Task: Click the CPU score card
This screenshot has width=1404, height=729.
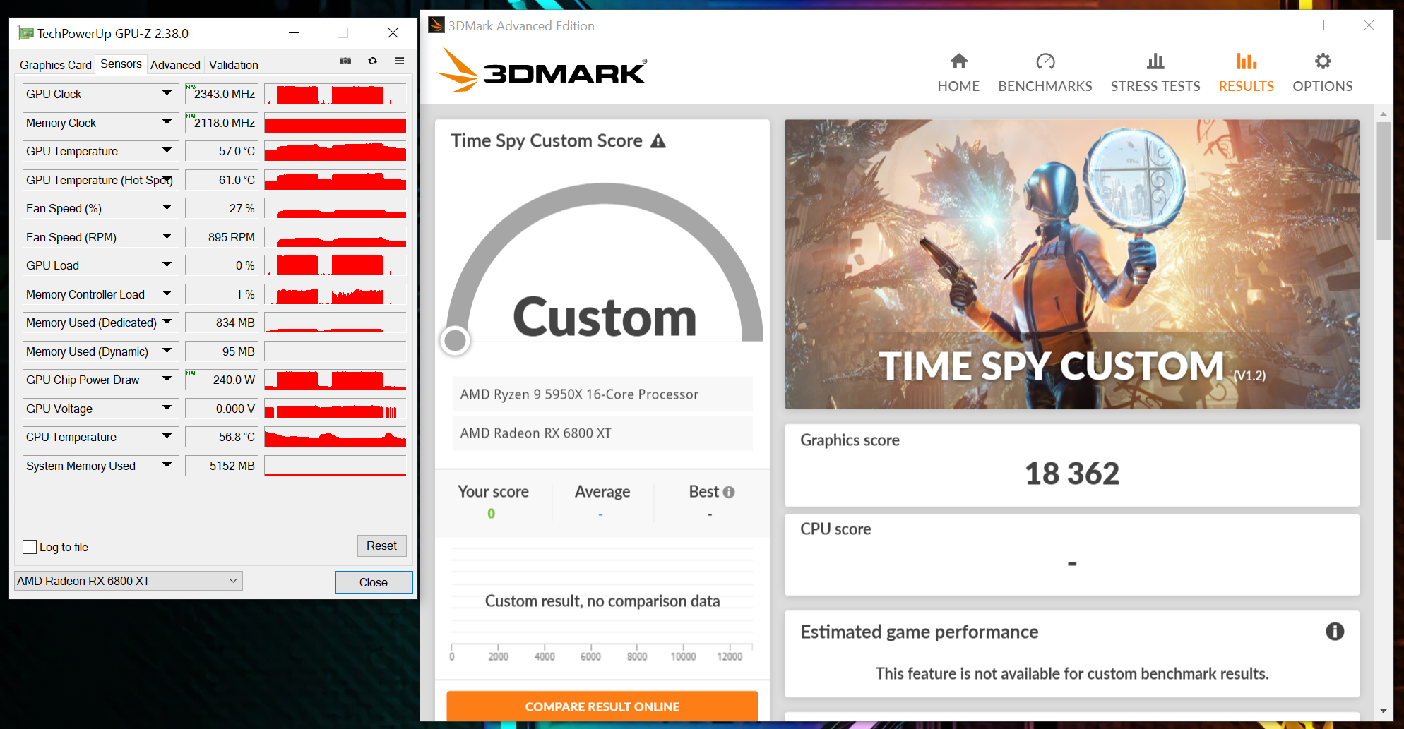Action: [x=1072, y=555]
